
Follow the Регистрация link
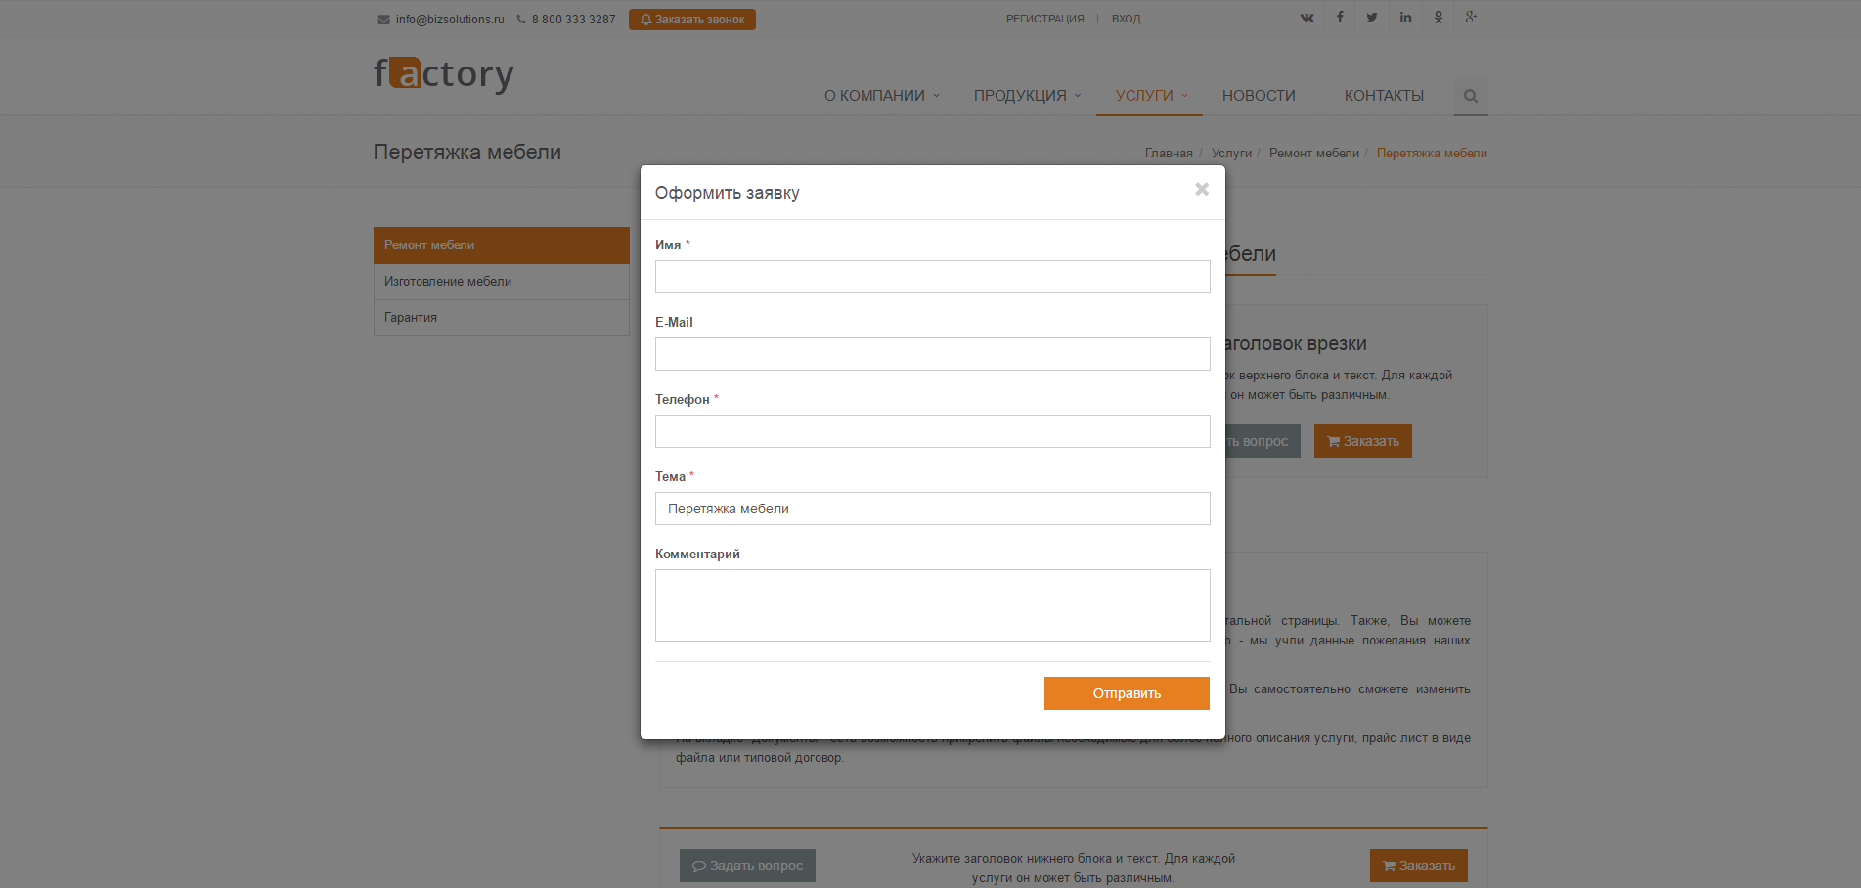tap(1044, 19)
